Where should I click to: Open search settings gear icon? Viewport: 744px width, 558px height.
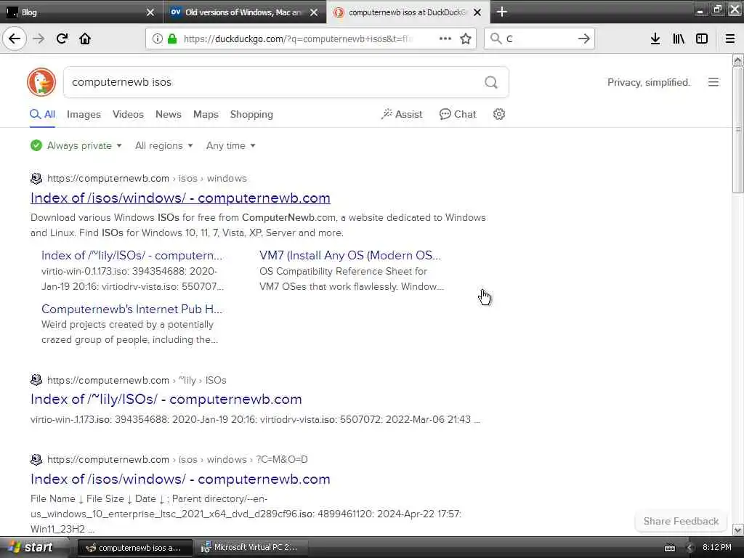click(498, 114)
